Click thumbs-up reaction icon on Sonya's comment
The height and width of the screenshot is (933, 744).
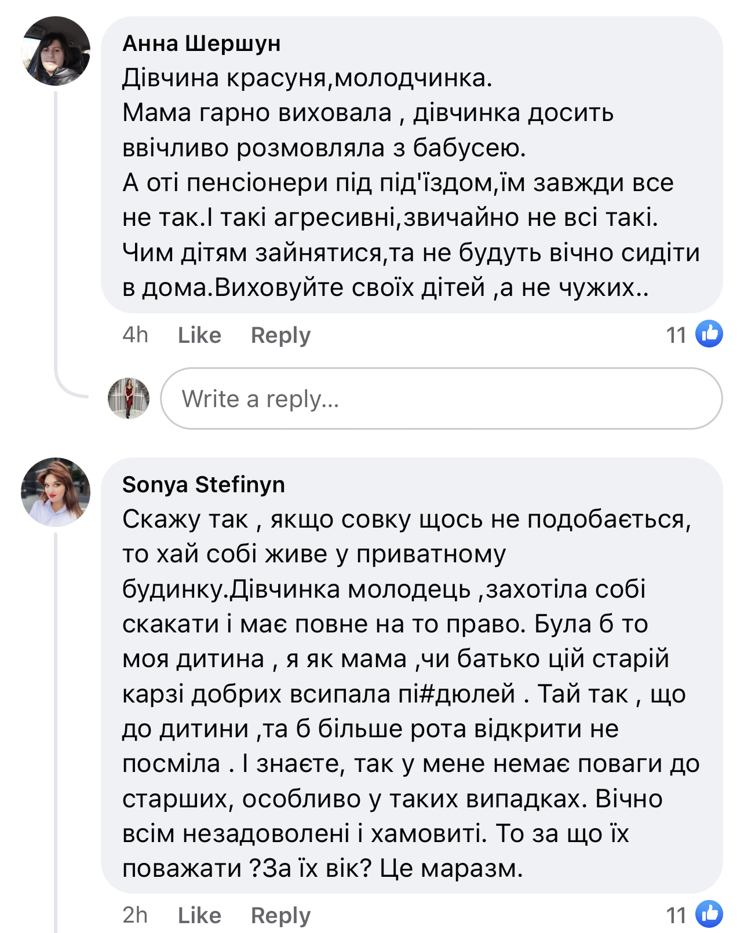coord(709,914)
